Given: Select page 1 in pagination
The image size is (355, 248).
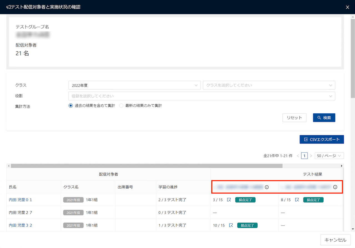Looking at the screenshot, I should [x=304, y=156].
